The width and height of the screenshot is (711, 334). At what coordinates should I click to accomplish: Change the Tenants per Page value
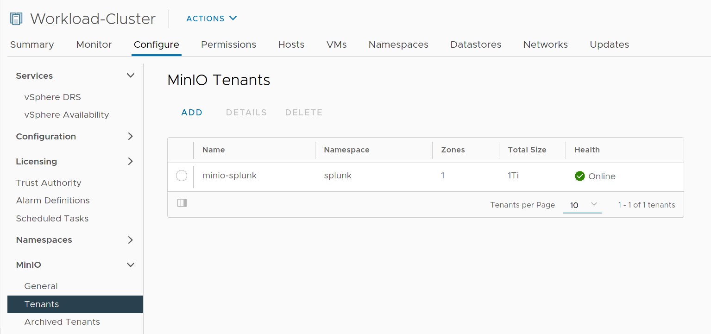pos(582,205)
